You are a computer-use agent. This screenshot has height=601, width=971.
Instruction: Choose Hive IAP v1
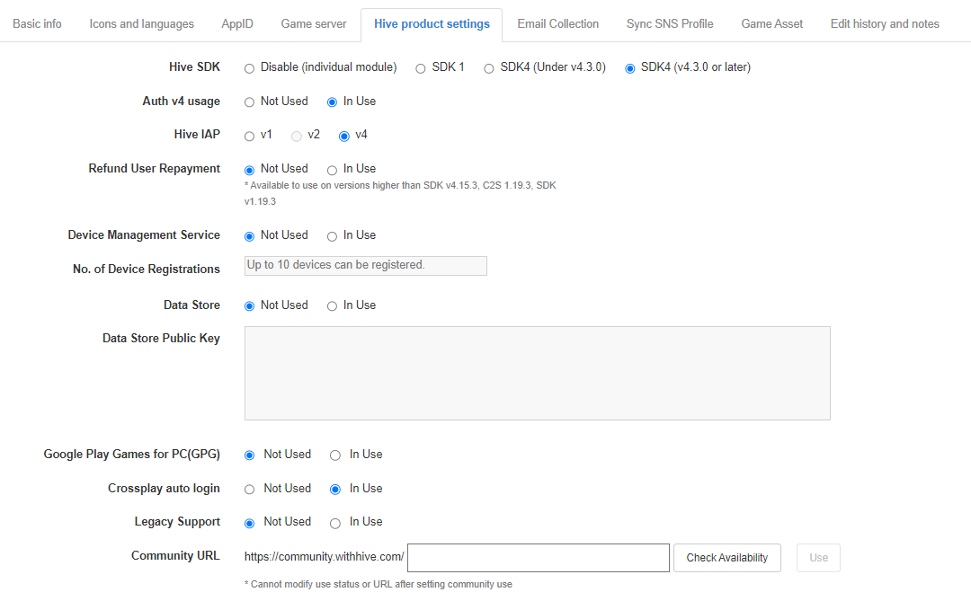point(250,137)
